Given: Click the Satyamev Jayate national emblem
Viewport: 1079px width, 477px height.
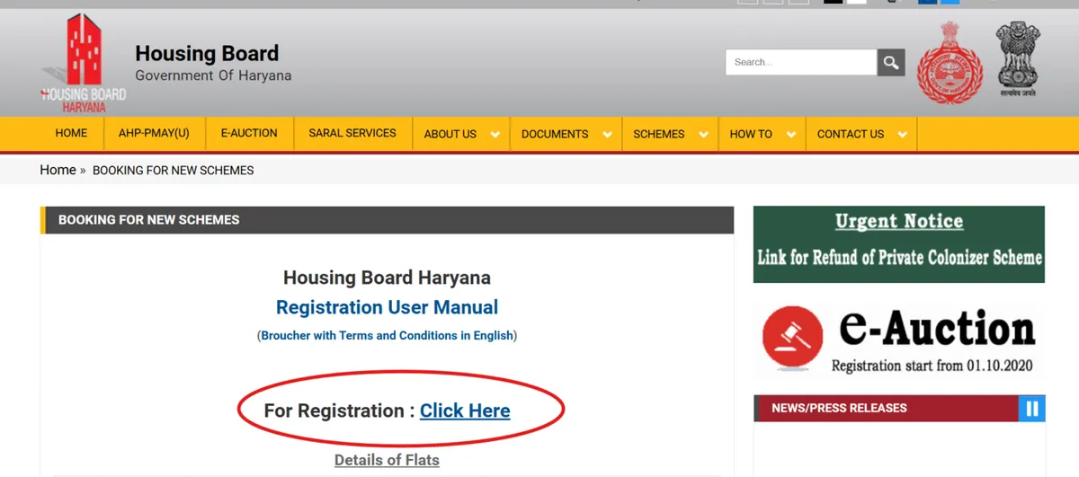Looking at the screenshot, I should coord(1017,59).
